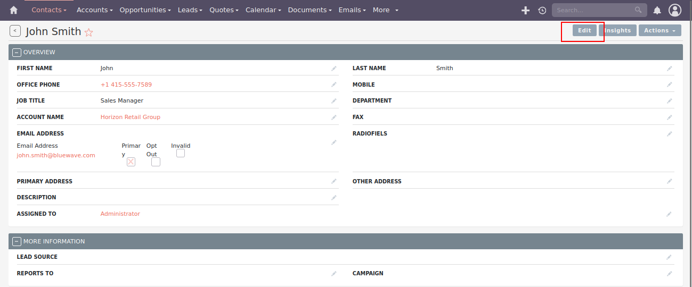
Task: Toggle the Primary email checkbox
Action: point(131,162)
